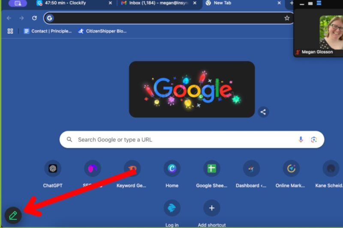343x228 pixels.
Task: Open the Online Mark... shortcut
Action: [291, 174]
